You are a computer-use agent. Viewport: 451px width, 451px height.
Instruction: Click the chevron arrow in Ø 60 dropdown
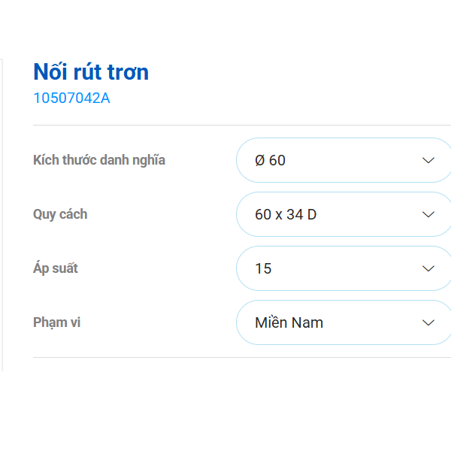[428, 160]
